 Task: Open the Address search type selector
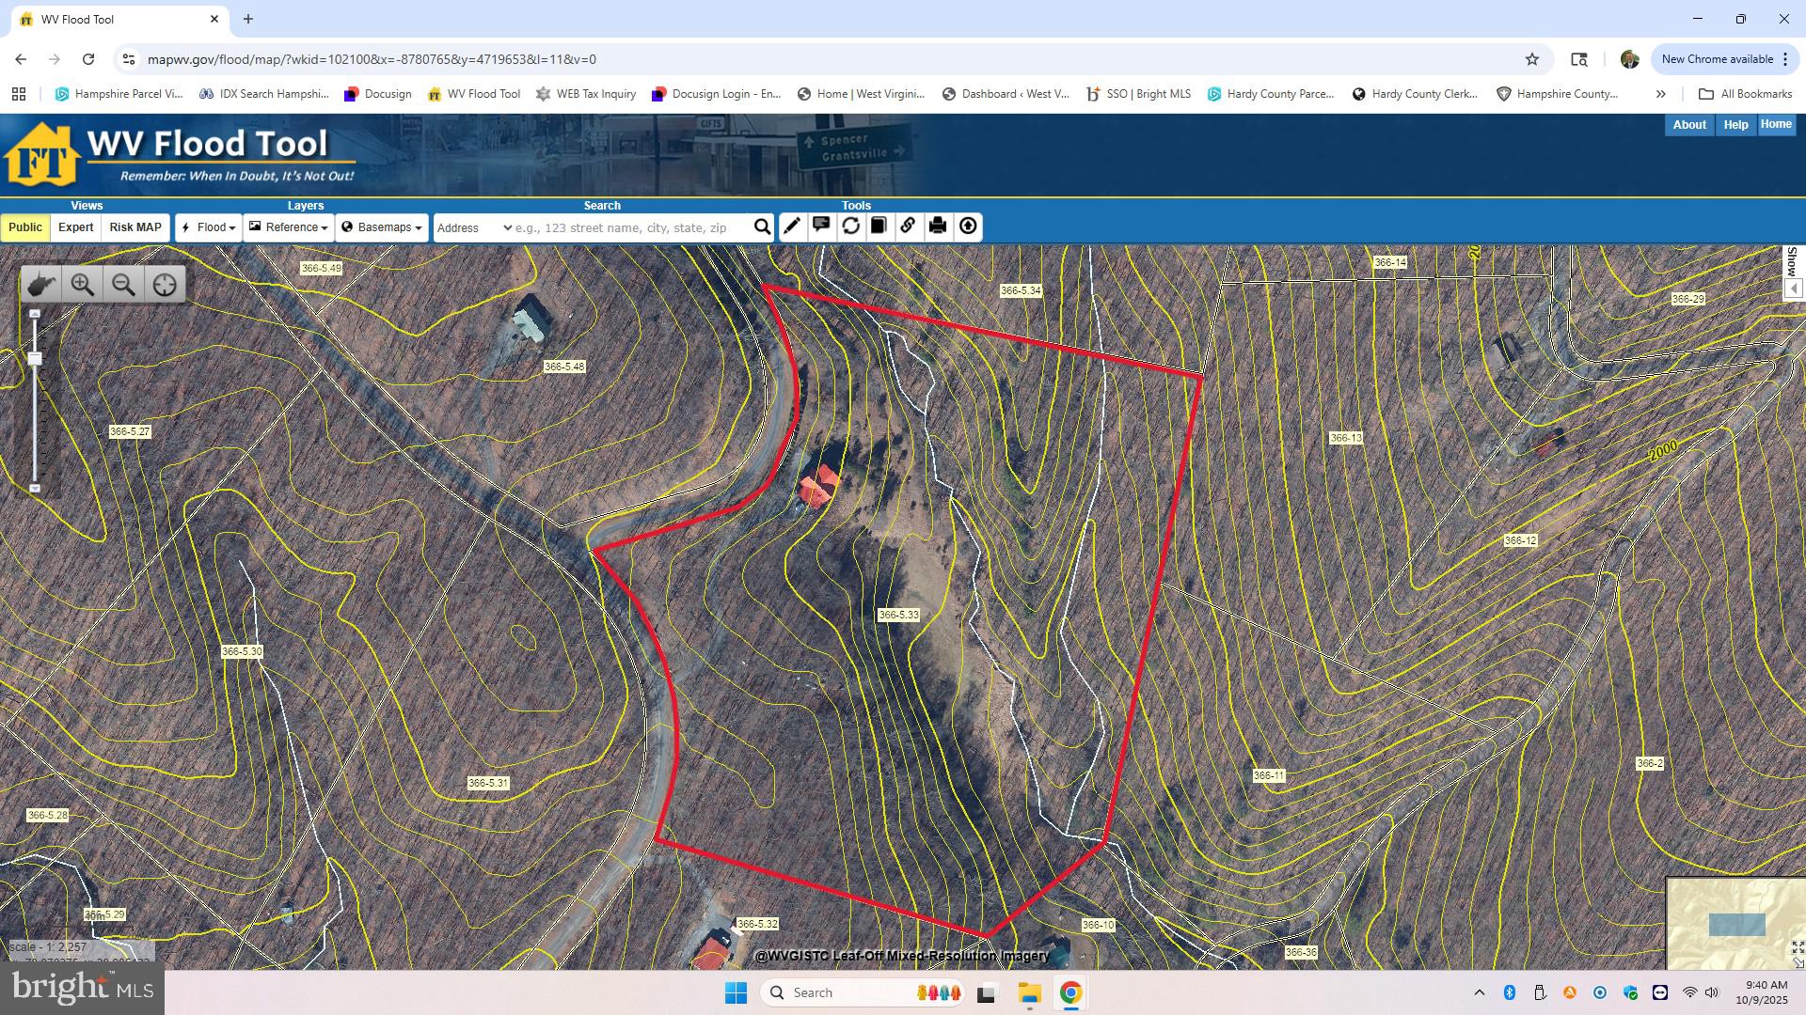[x=473, y=228]
